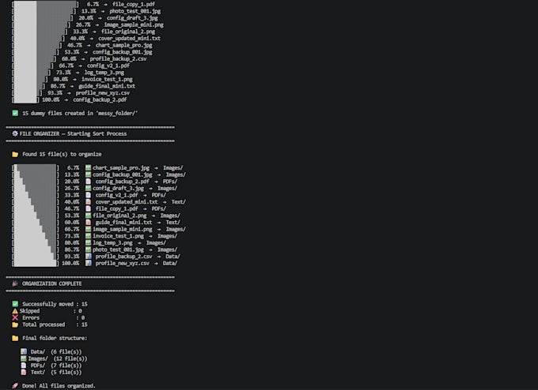Click the folder icon beside 'Final folder structure:'
The width and height of the screenshot is (538, 390).
15,339
